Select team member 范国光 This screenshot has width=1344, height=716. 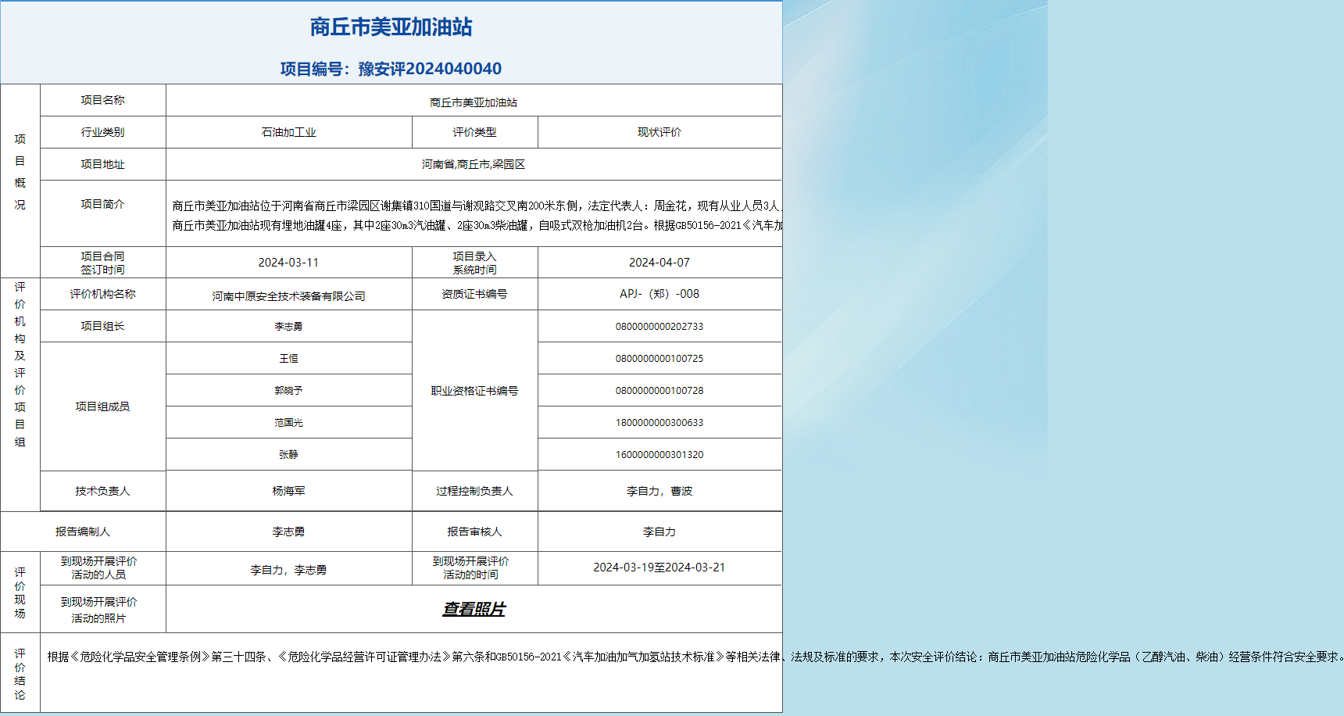pos(288,423)
